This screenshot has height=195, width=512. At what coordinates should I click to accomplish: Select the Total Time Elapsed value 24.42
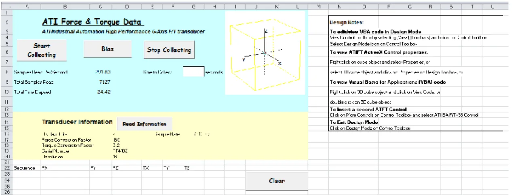pyautogui.click(x=104, y=91)
